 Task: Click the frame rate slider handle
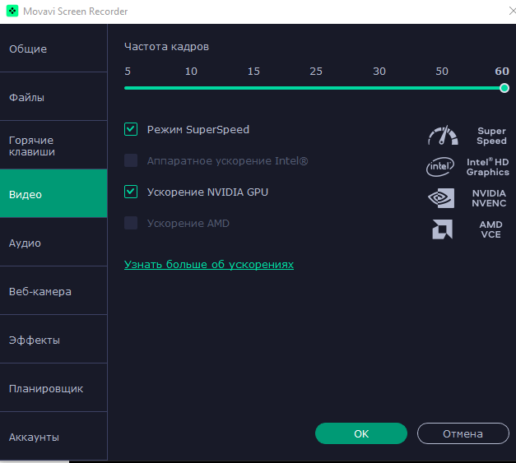(504, 88)
